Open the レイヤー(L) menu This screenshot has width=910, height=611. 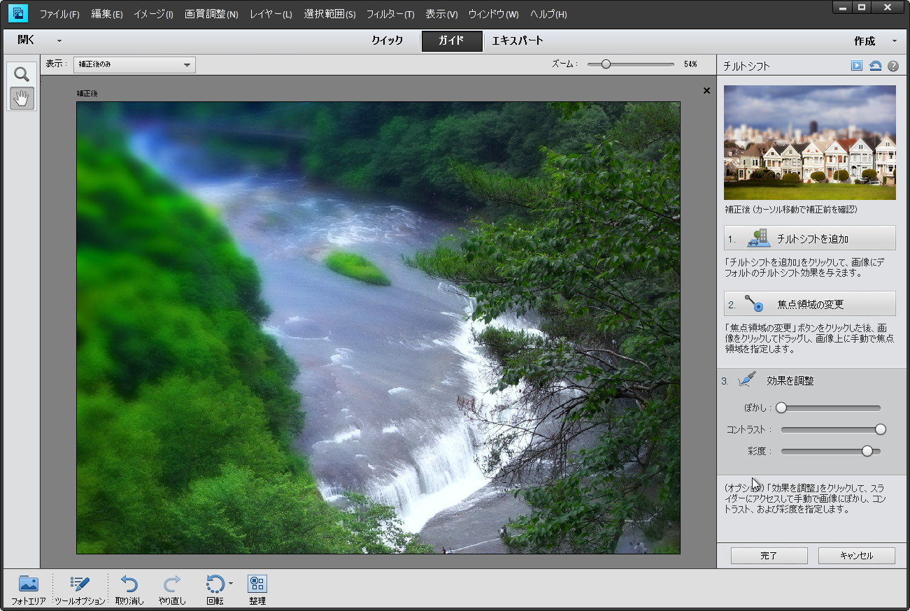click(271, 14)
